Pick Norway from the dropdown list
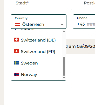 [37, 74]
